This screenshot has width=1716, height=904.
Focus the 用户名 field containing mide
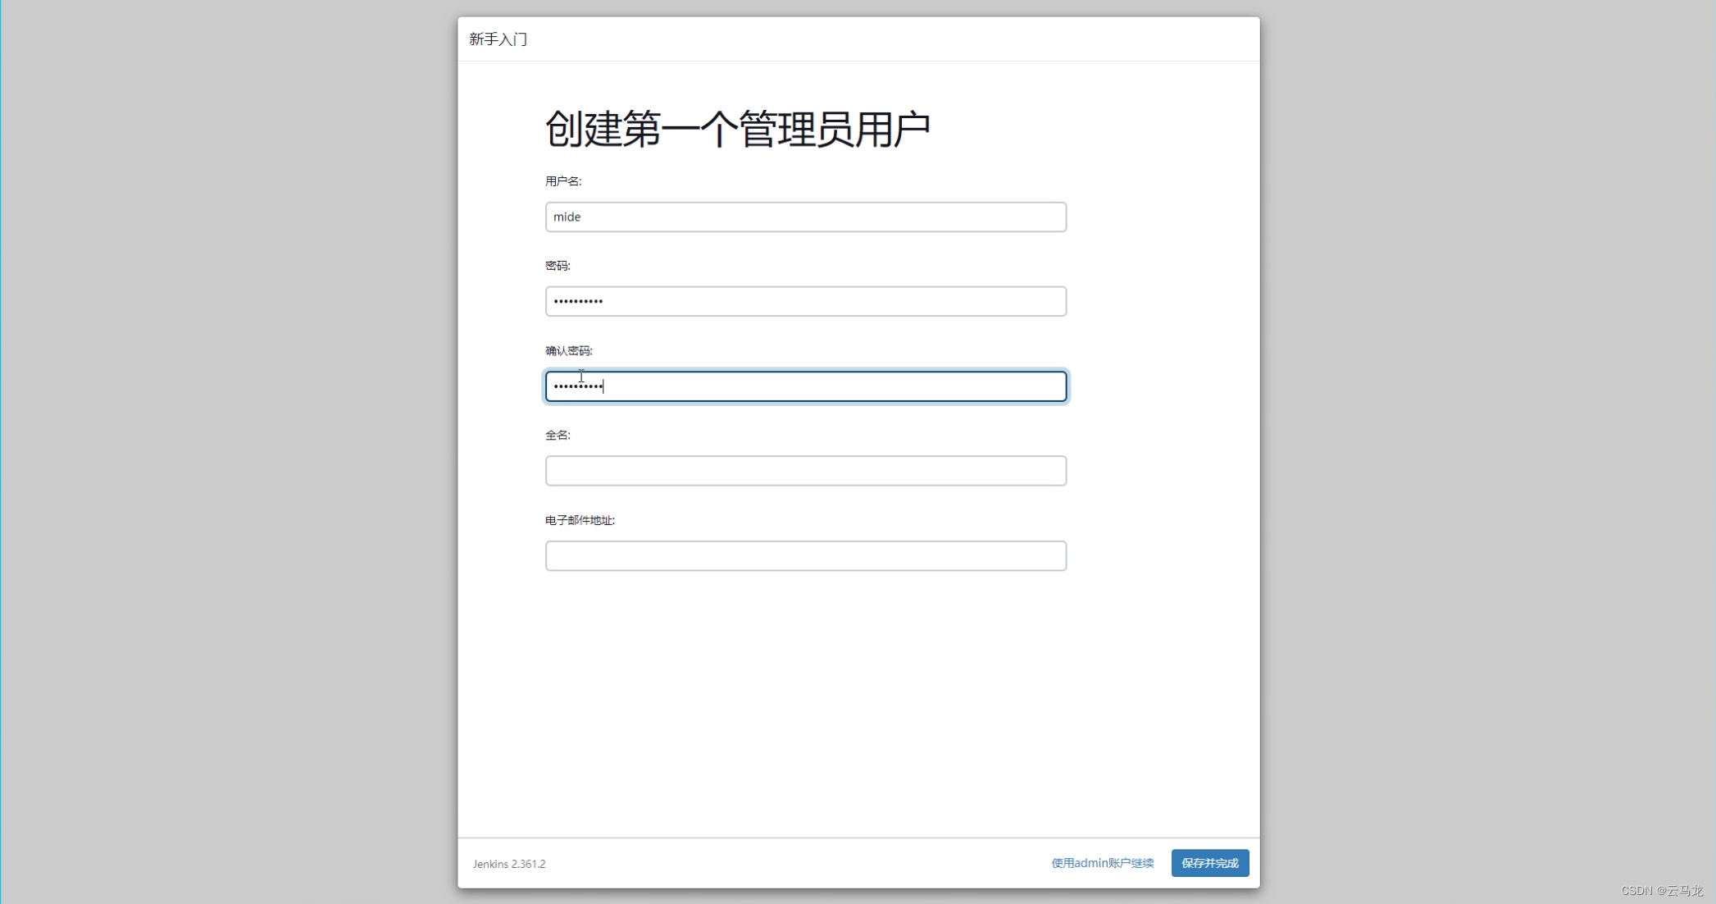pos(805,217)
